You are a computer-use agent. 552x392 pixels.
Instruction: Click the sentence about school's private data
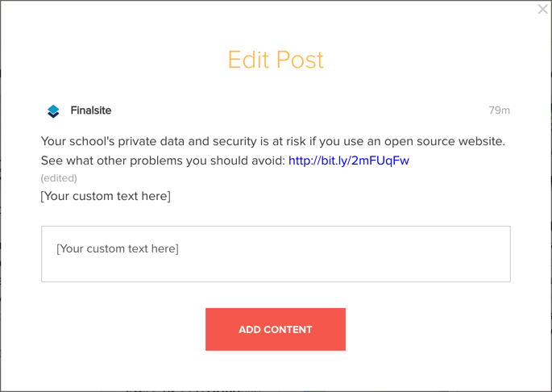273,141
